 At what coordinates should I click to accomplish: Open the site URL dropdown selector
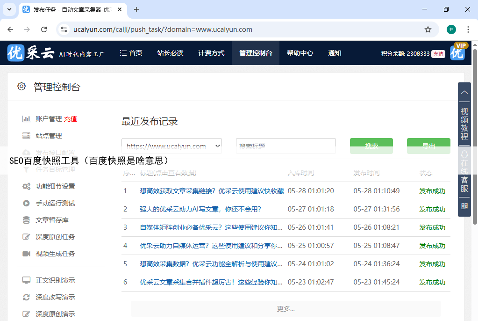pos(171,146)
